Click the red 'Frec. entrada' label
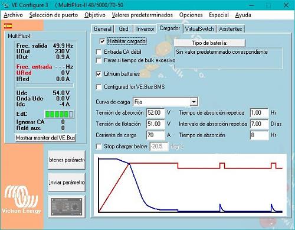The height and width of the screenshot is (230, 295). (x=34, y=67)
